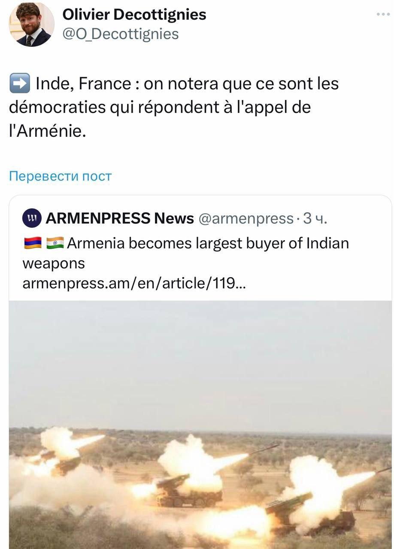The height and width of the screenshot is (549, 394).
Task: Open the @O_Decottignies handle
Action: click(121, 34)
